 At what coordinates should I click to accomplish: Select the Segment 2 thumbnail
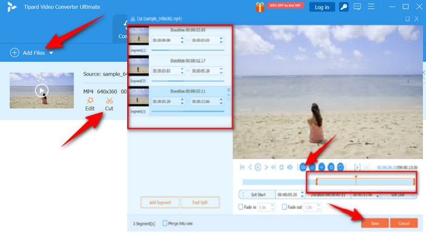click(x=139, y=66)
